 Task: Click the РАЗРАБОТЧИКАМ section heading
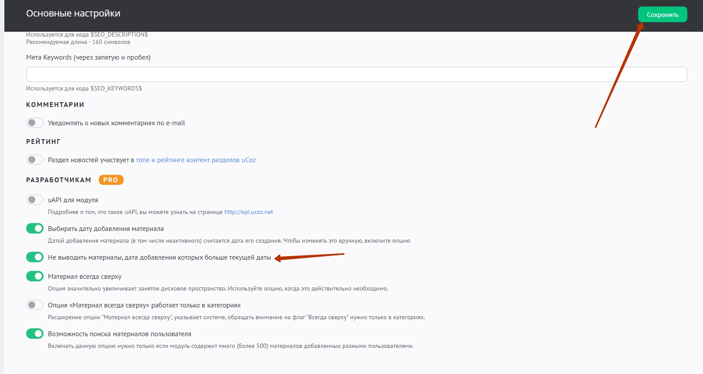(59, 180)
